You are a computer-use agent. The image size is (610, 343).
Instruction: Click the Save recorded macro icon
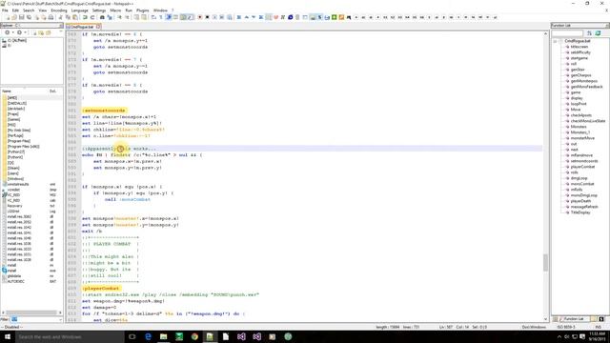click(230, 17)
